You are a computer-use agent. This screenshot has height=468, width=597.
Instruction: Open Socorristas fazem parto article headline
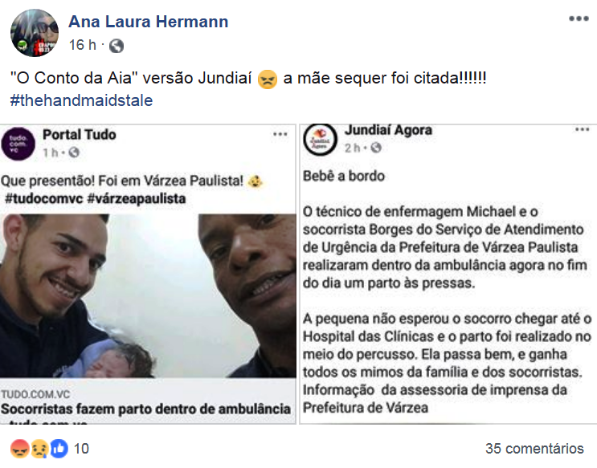coord(145,409)
